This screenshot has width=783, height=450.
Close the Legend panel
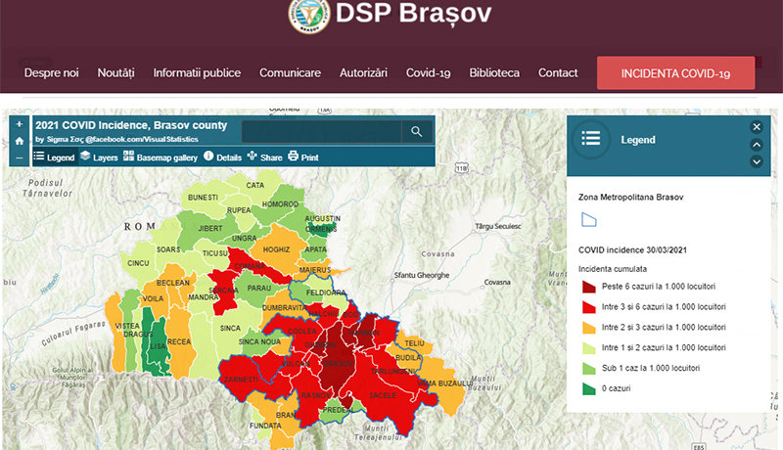pyautogui.click(x=757, y=126)
